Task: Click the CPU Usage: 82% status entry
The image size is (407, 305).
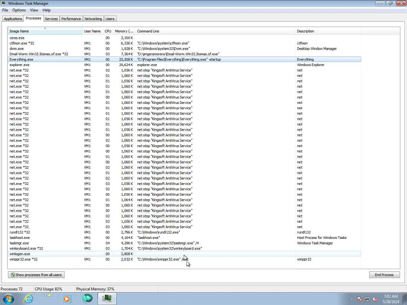Action: click(x=48, y=289)
